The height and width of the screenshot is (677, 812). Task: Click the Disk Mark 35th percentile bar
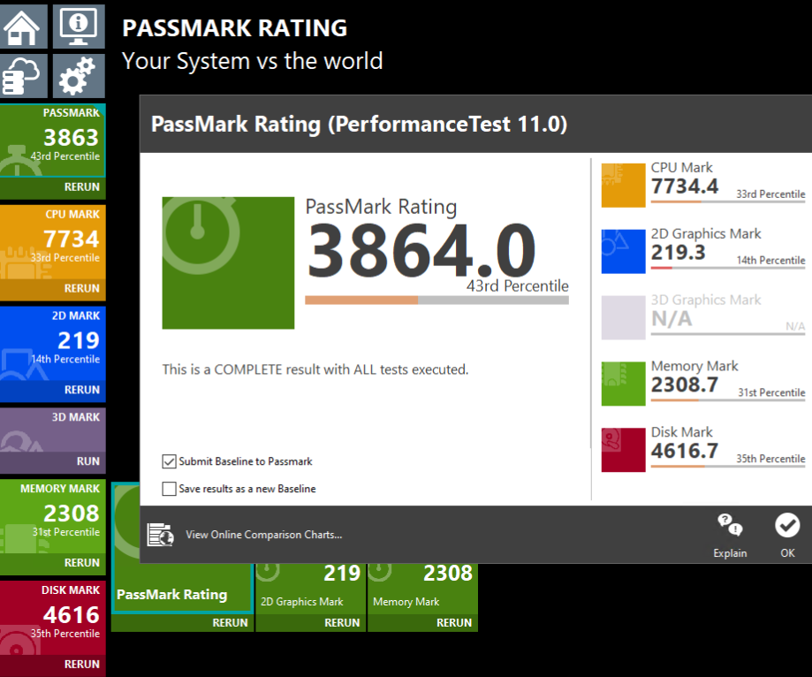point(727,466)
